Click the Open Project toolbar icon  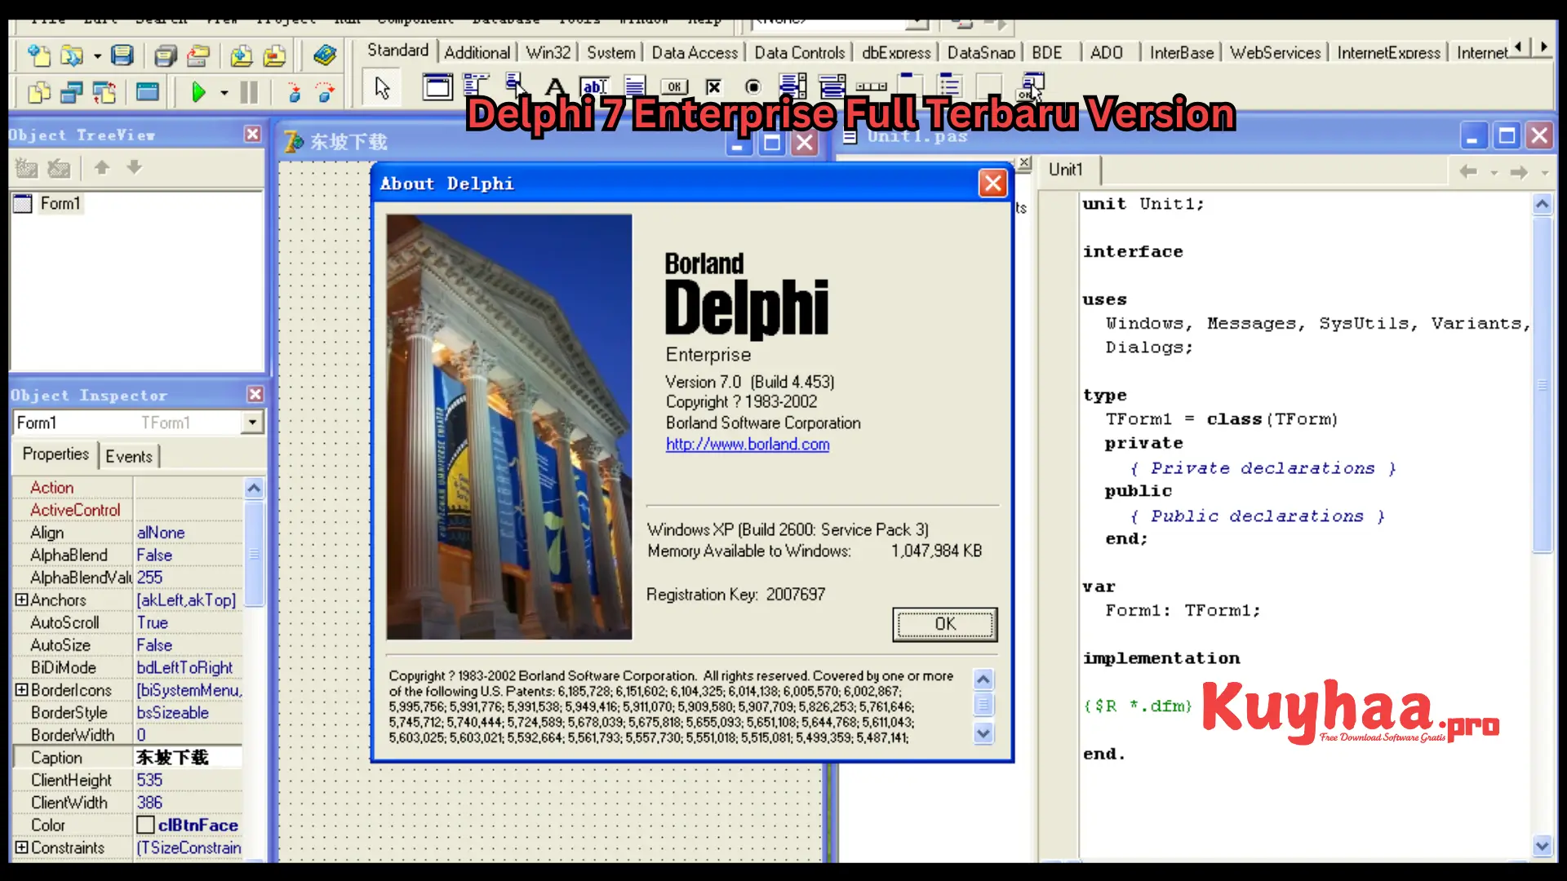[198, 55]
